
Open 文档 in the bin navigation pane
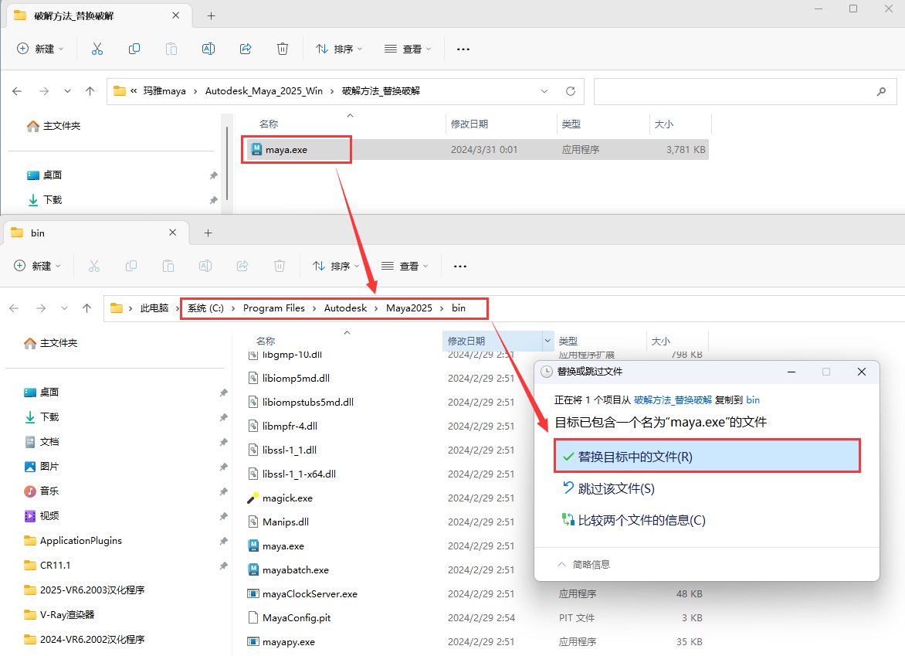[x=42, y=442]
